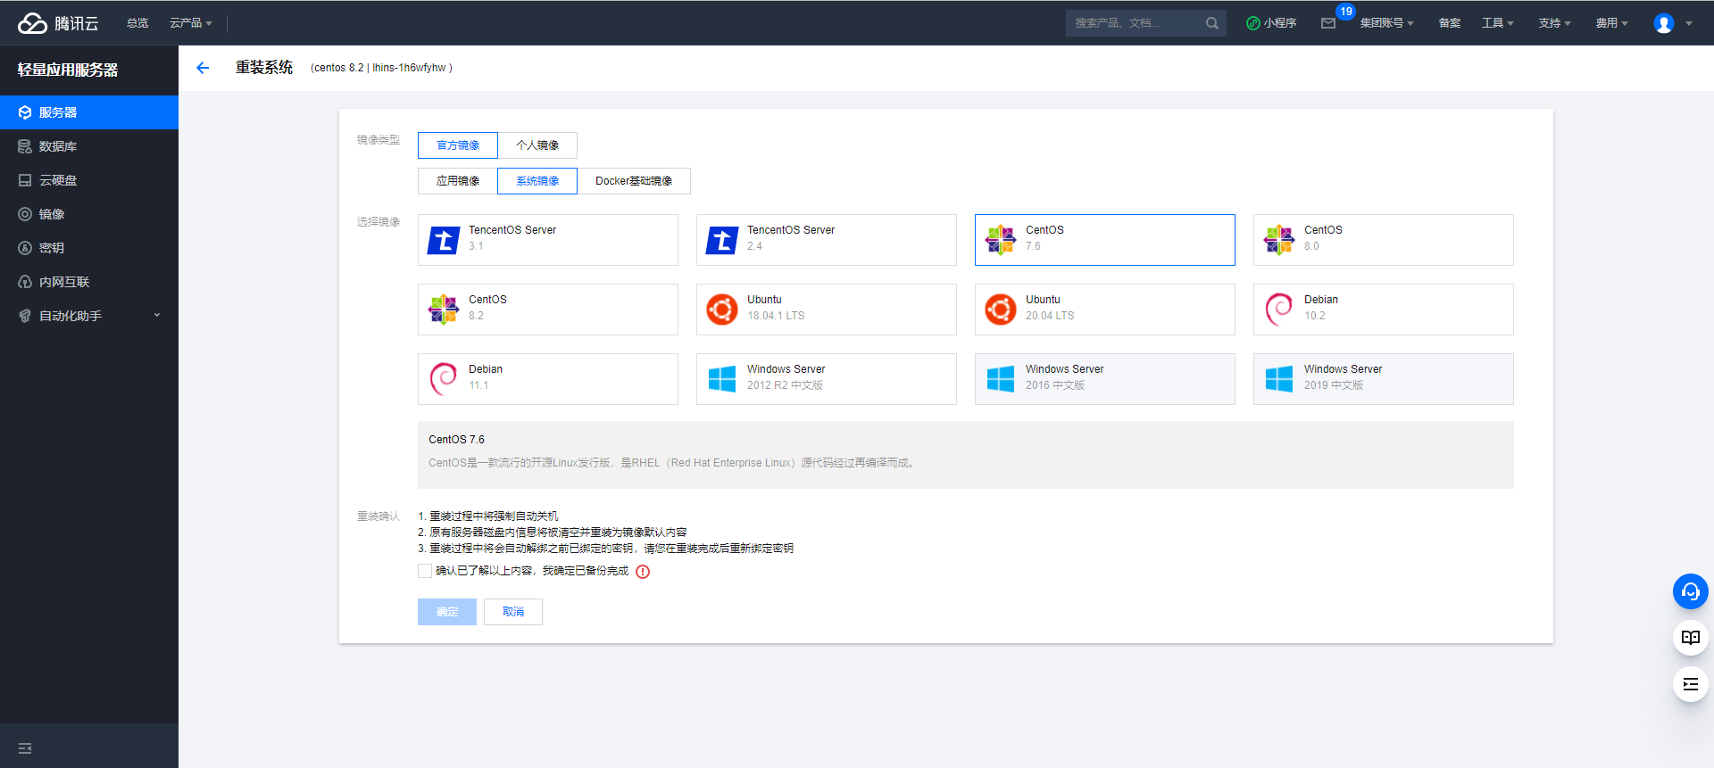This screenshot has width=1714, height=768.
Task: Click the automation assistant sidebar icon
Action: pyautogui.click(x=25, y=316)
